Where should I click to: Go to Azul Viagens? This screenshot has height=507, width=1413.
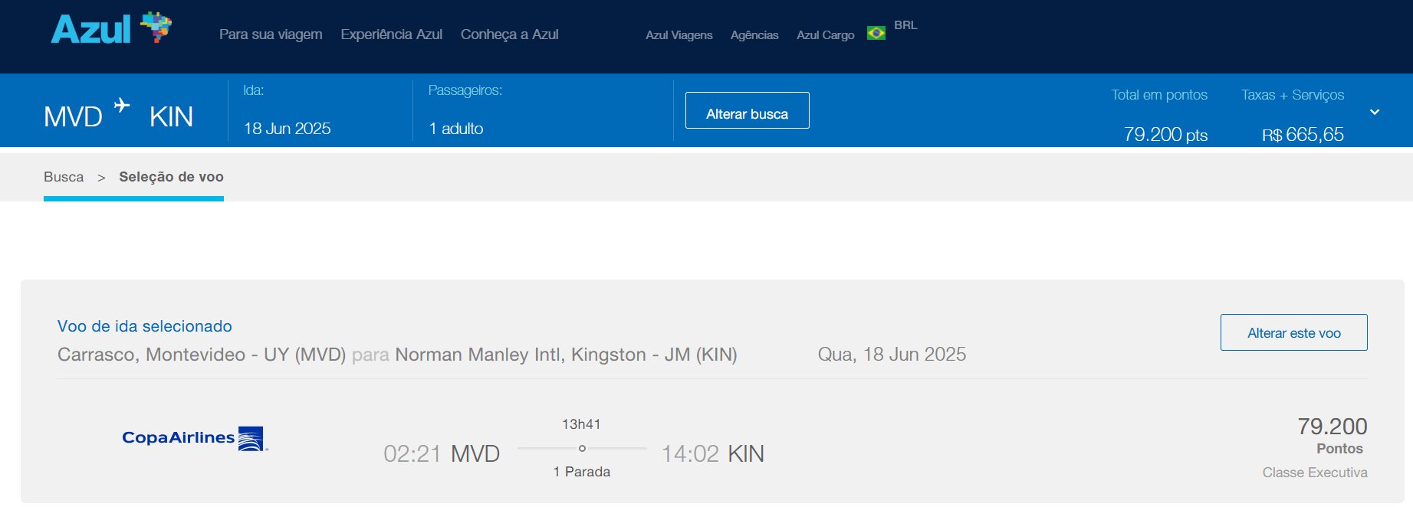[x=679, y=35]
